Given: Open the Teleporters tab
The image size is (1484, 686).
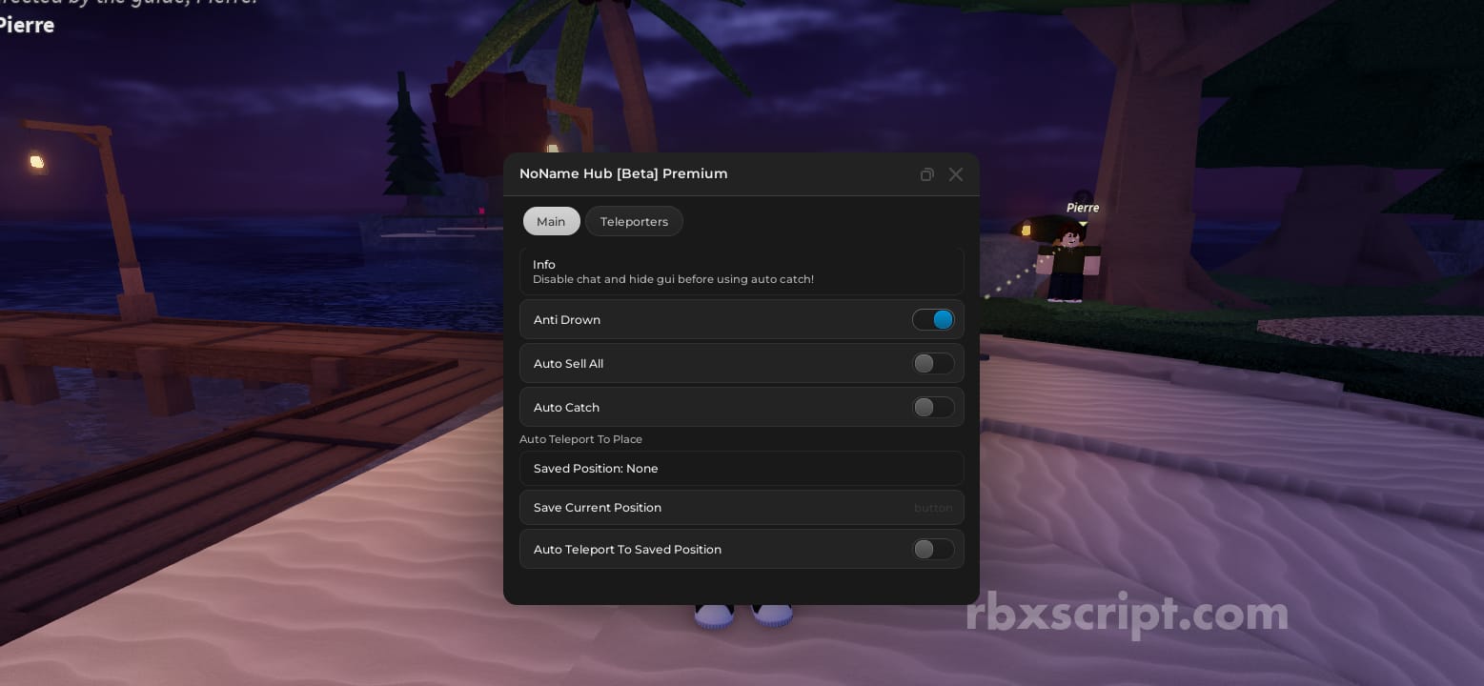Looking at the screenshot, I should click(x=634, y=221).
